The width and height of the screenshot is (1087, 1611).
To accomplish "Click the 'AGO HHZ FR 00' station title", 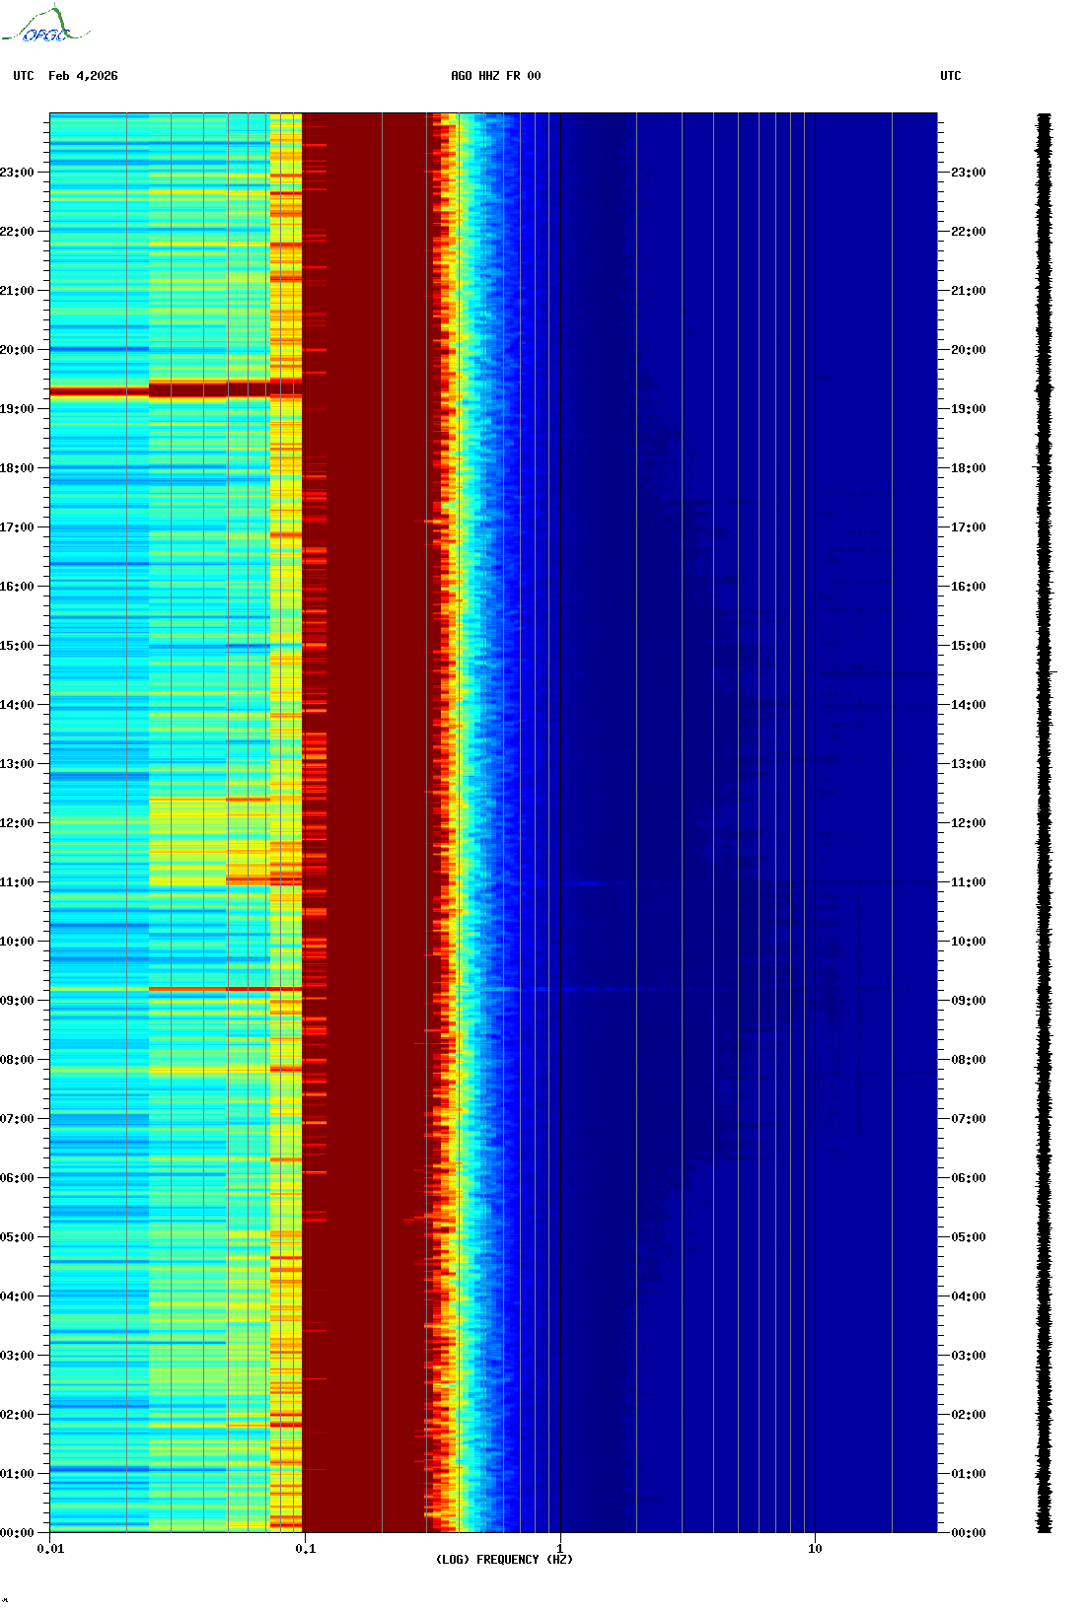I will click(495, 76).
